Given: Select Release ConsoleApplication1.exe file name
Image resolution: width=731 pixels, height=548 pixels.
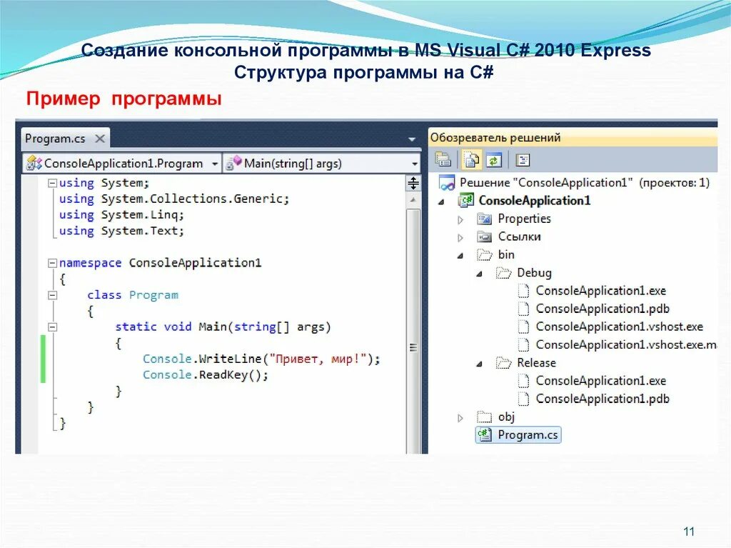Looking at the screenshot, I should tap(600, 381).
